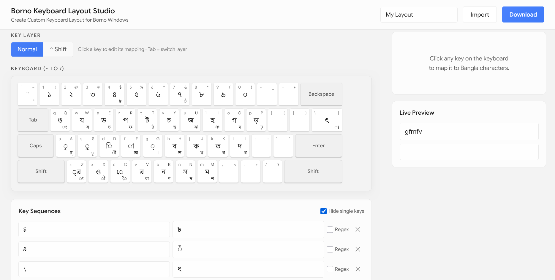Select the Enter key on keyboard
This screenshot has width=555, height=280.
319,146
